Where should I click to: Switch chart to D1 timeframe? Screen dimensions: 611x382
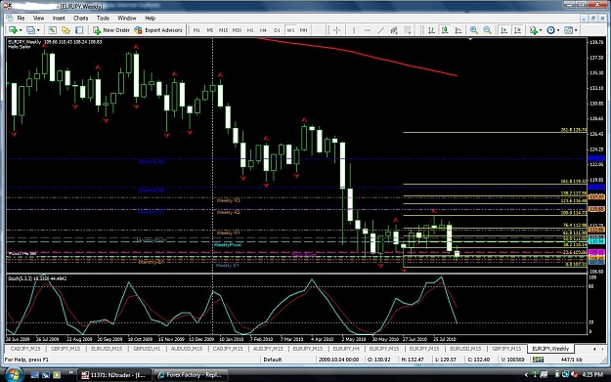coord(277,30)
